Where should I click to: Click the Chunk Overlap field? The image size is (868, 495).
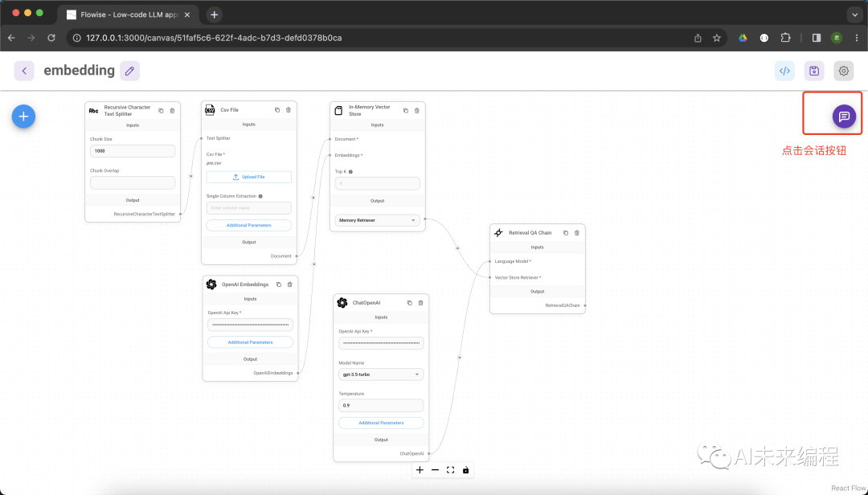[133, 182]
